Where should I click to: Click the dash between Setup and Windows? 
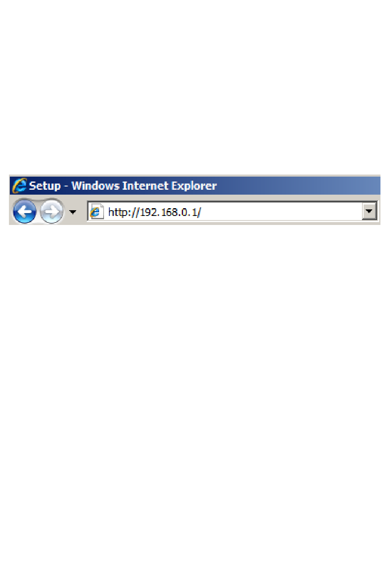pos(66,186)
